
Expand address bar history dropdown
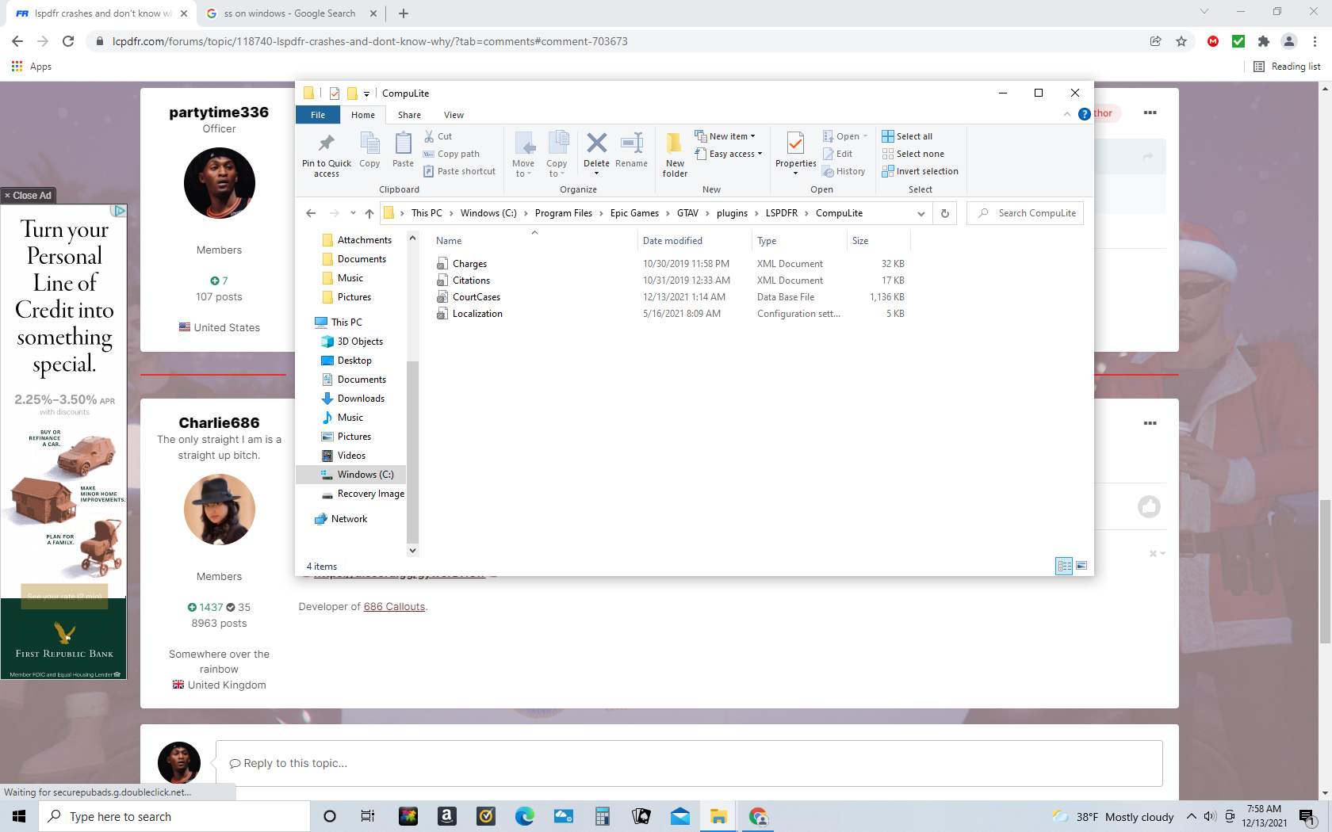point(921,213)
